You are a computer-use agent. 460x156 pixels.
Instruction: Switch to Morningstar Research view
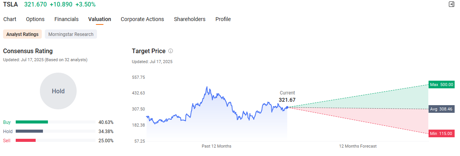click(x=71, y=34)
